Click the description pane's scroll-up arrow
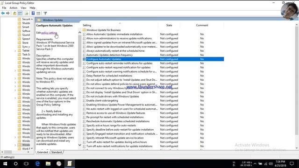Image resolution: width=299 pixels, height=168 pixels. tap(80, 33)
